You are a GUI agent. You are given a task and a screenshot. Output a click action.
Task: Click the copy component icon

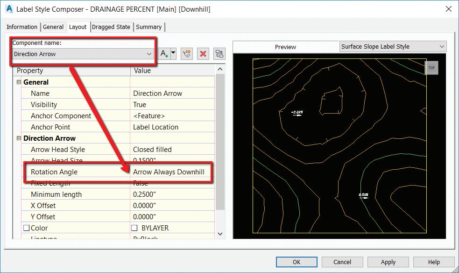point(187,54)
